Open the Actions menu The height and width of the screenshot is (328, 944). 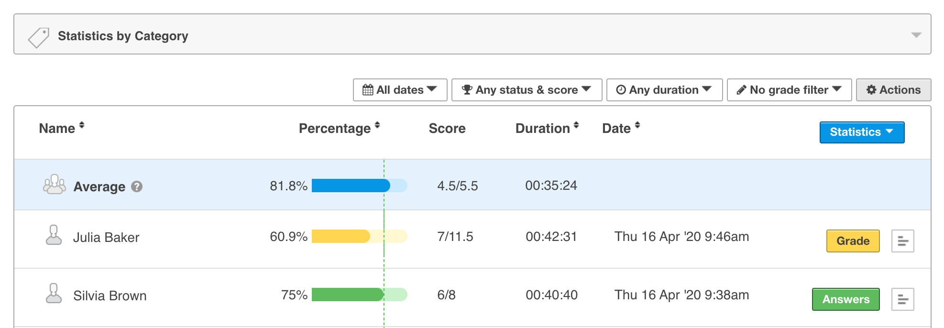[x=893, y=90]
